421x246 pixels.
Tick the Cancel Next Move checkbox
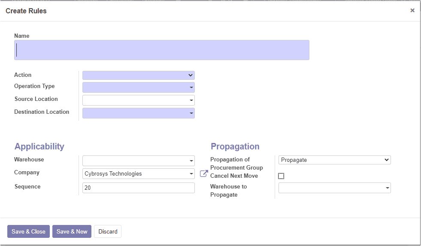[281, 176]
